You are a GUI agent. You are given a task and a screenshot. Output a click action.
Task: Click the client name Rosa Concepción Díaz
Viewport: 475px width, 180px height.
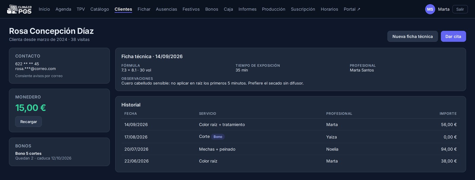[51, 31]
